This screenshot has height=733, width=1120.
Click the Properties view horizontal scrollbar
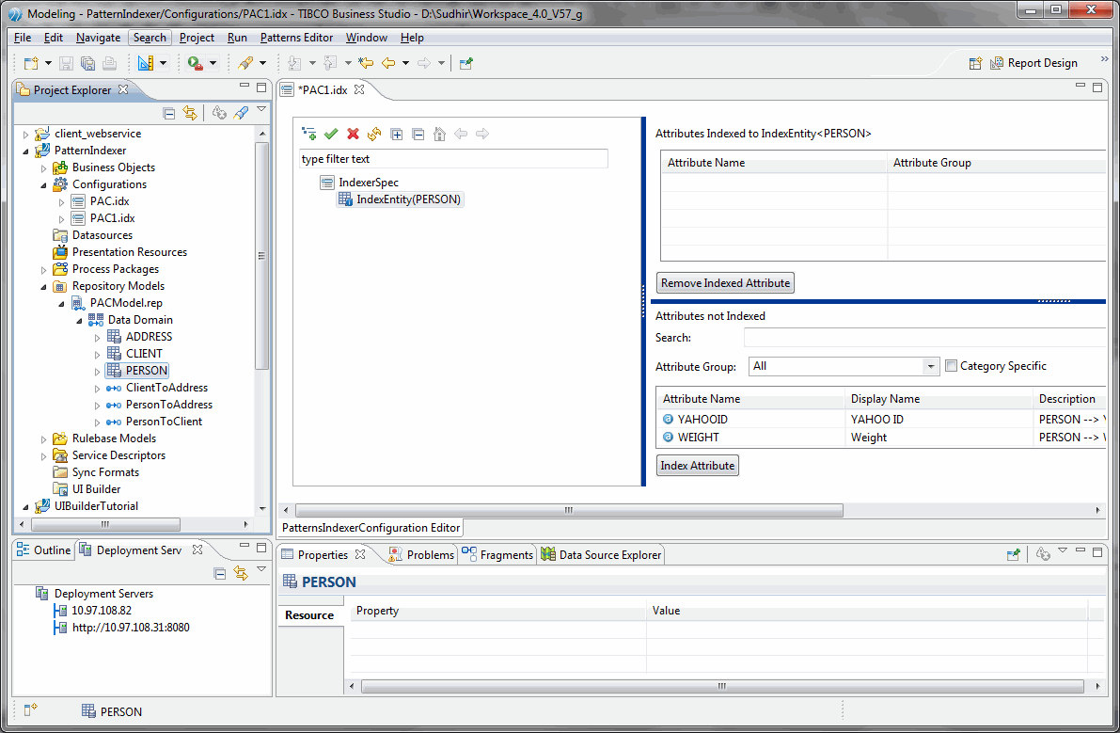723,686
